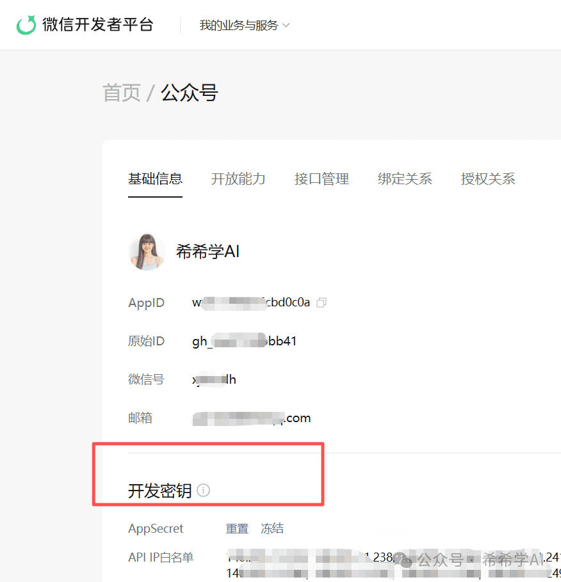Click the 原始ID value ending bb41
561x582 pixels.
(244, 341)
